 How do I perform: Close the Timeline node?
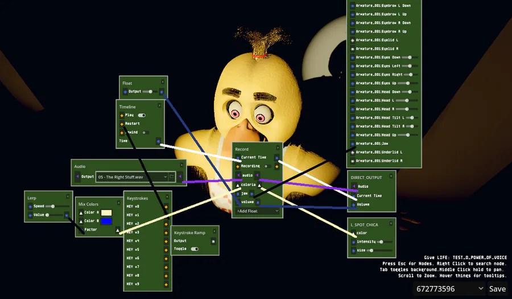(159, 105)
